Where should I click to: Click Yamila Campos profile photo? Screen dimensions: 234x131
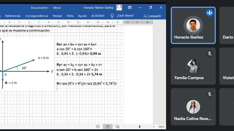click(x=193, y=66)
